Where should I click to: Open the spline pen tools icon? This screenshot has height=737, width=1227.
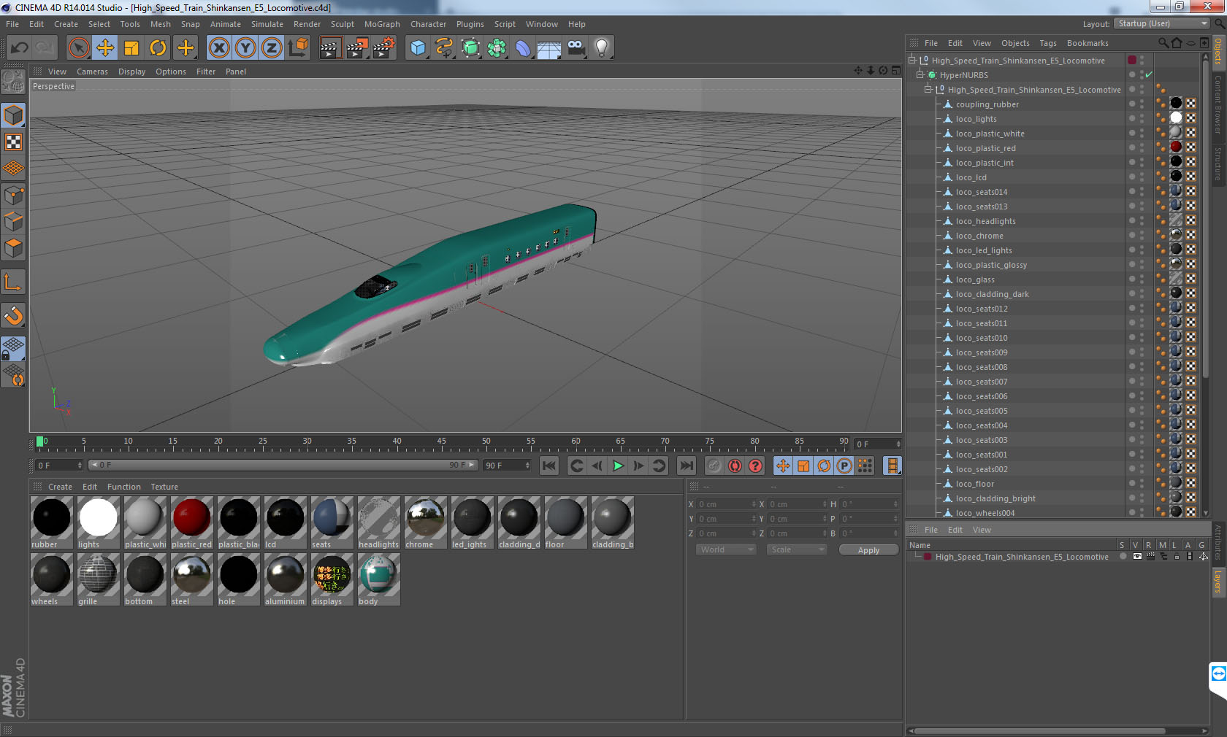click(444, 48)
